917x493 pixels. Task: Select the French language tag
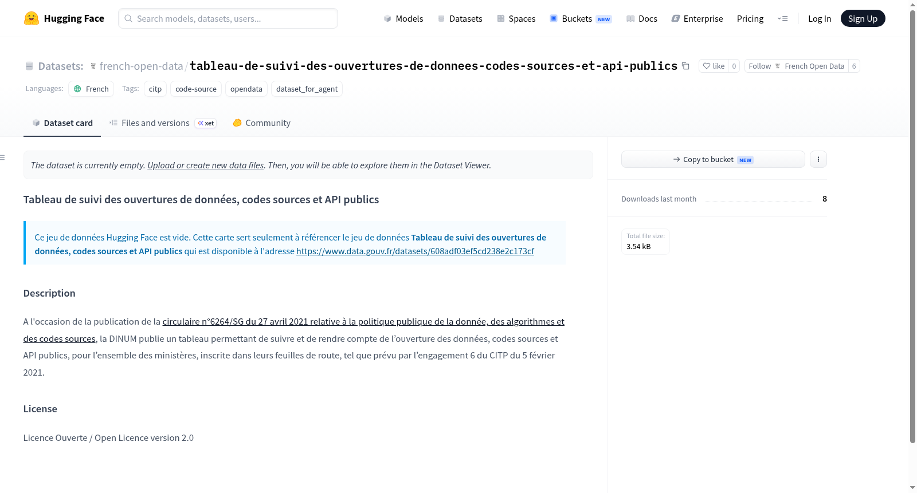click(91, 89)
